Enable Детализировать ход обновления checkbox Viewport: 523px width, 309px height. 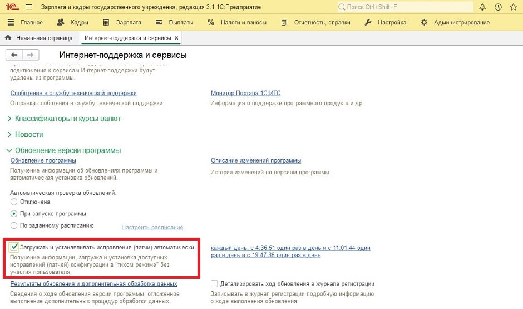(214, 283)
